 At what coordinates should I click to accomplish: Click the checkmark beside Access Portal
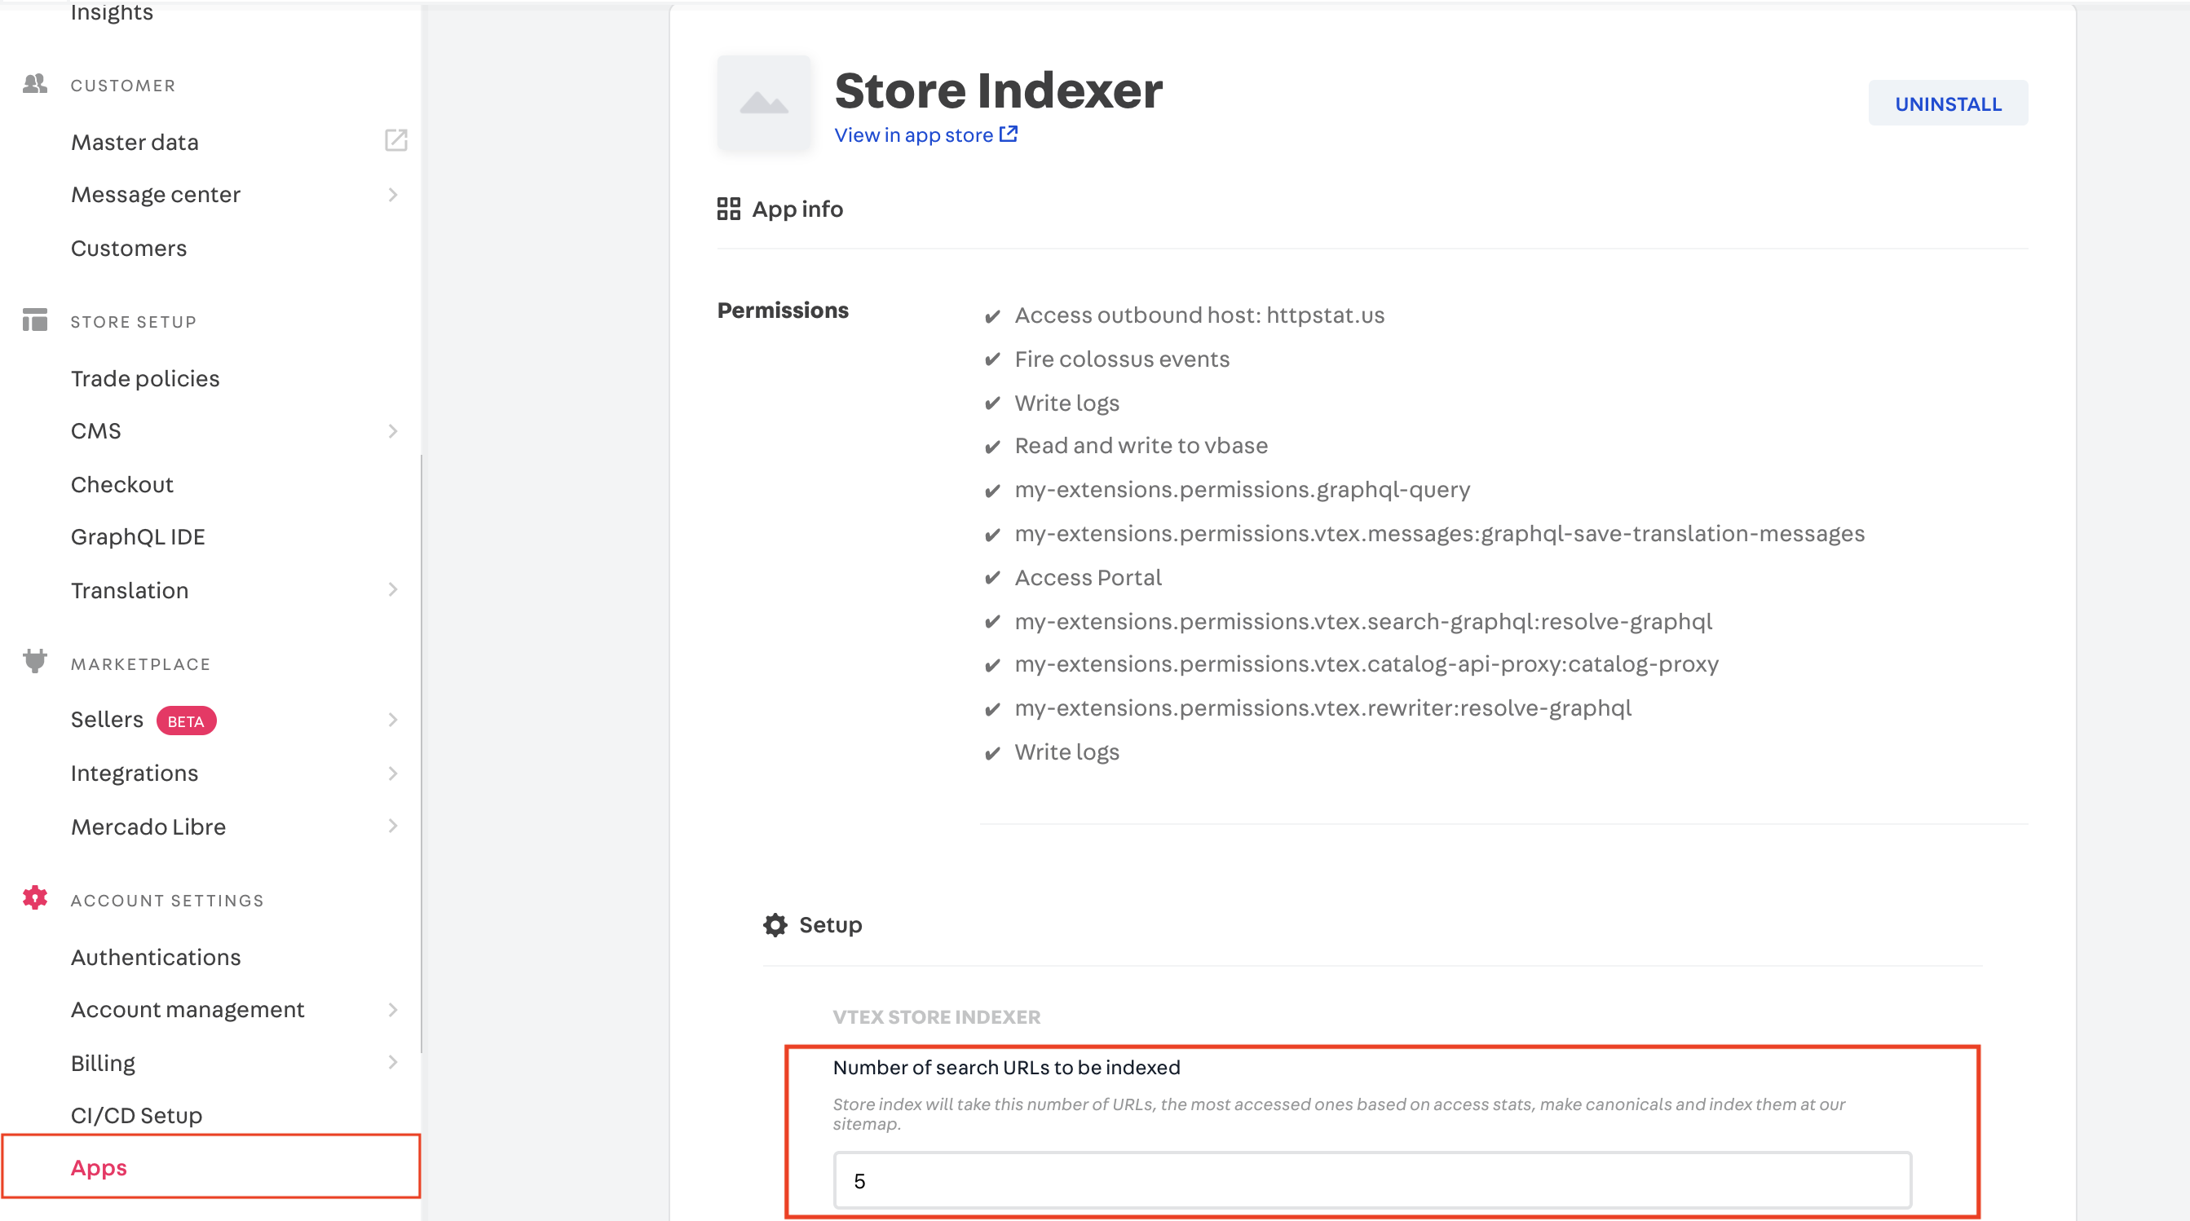pos(992,579)
